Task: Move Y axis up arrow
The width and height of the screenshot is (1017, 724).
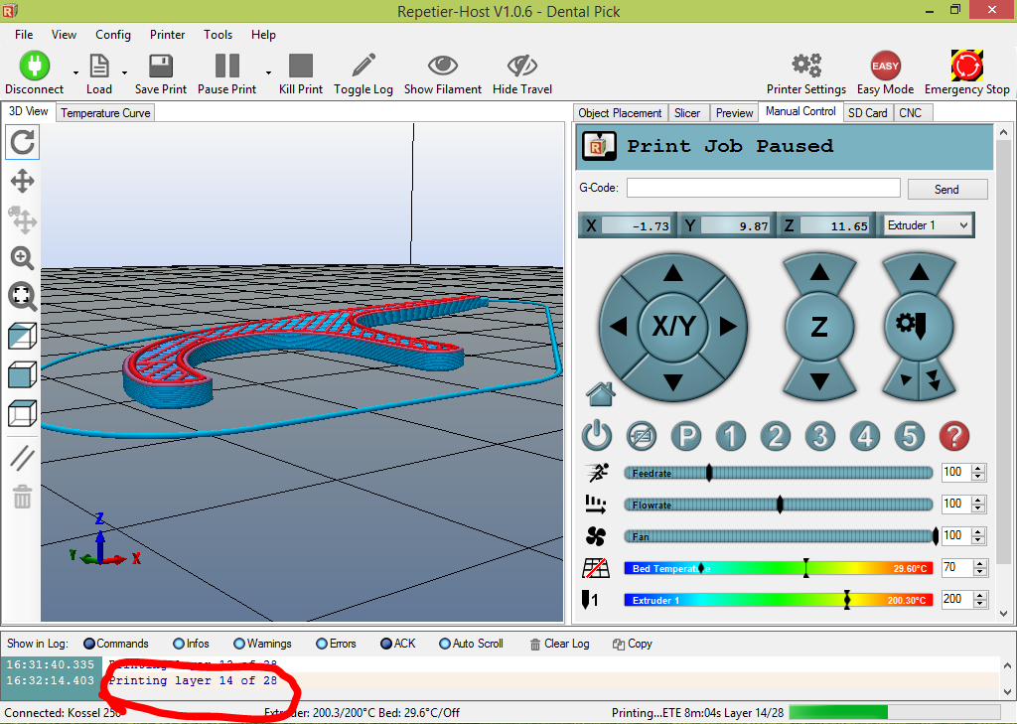Action: 672,273
